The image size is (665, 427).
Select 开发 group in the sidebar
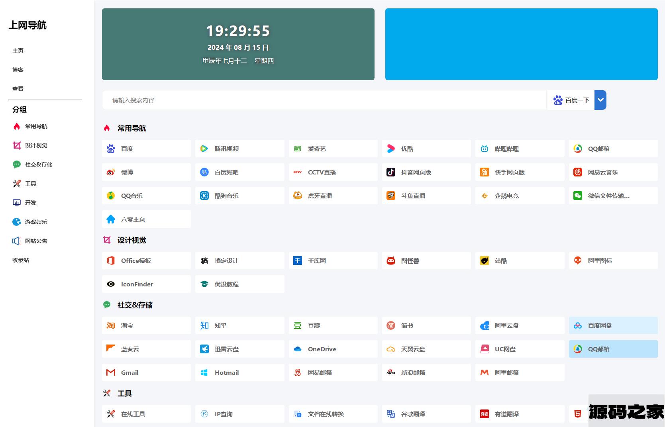click(25, 203)
